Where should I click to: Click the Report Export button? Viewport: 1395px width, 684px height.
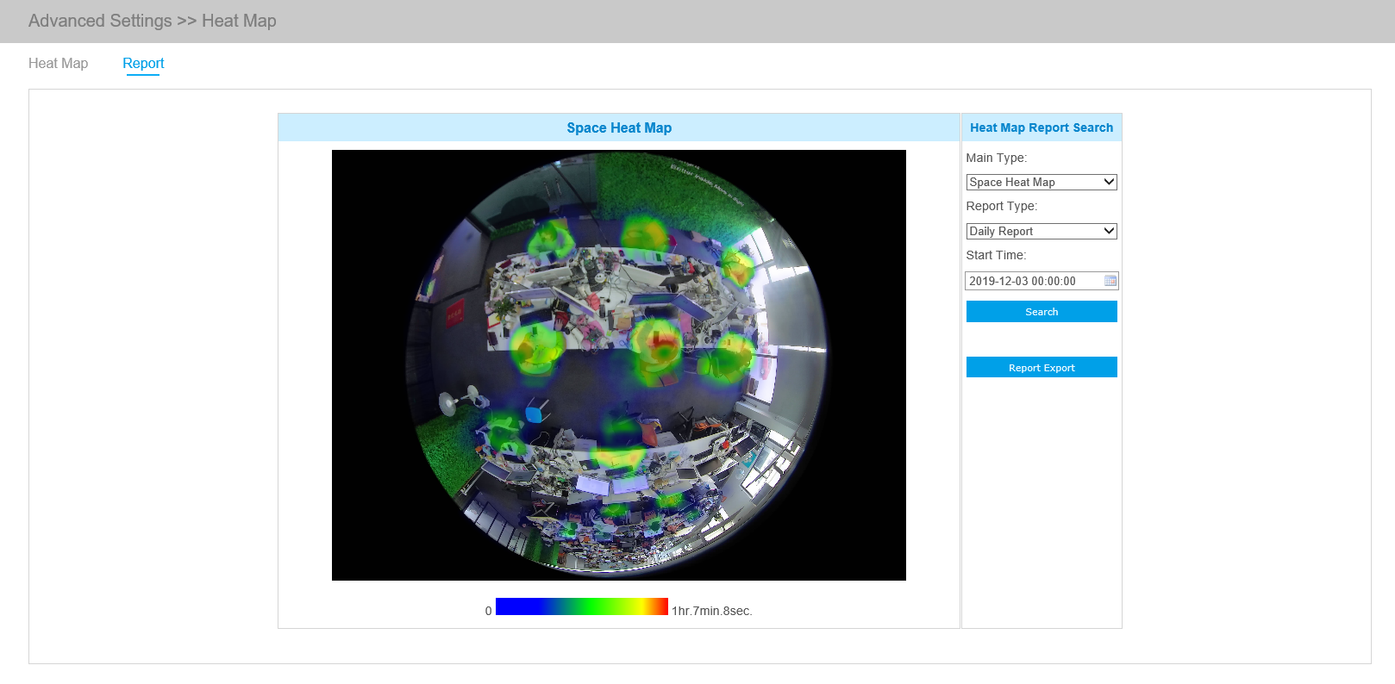(x=1042, y=368)
